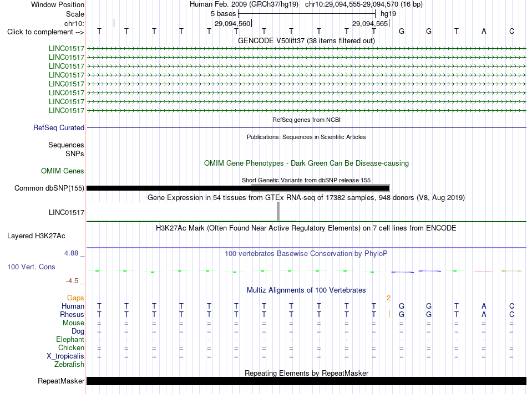527x394 pixels.
Task: Click the OMIM Genes track label
Action: pos(62,171)
